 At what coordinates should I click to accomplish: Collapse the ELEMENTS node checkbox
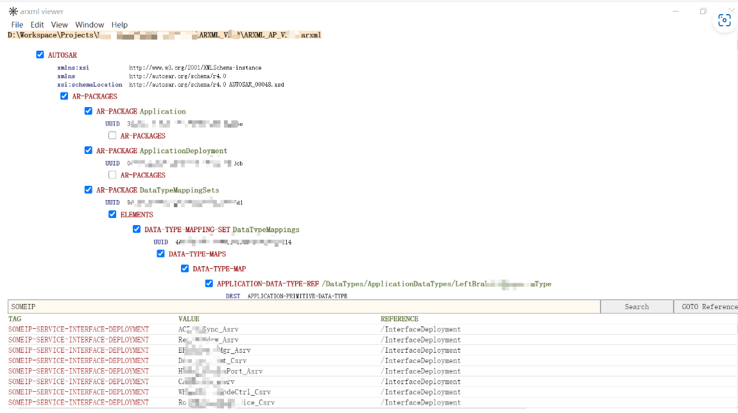click(x=112, y=214)
